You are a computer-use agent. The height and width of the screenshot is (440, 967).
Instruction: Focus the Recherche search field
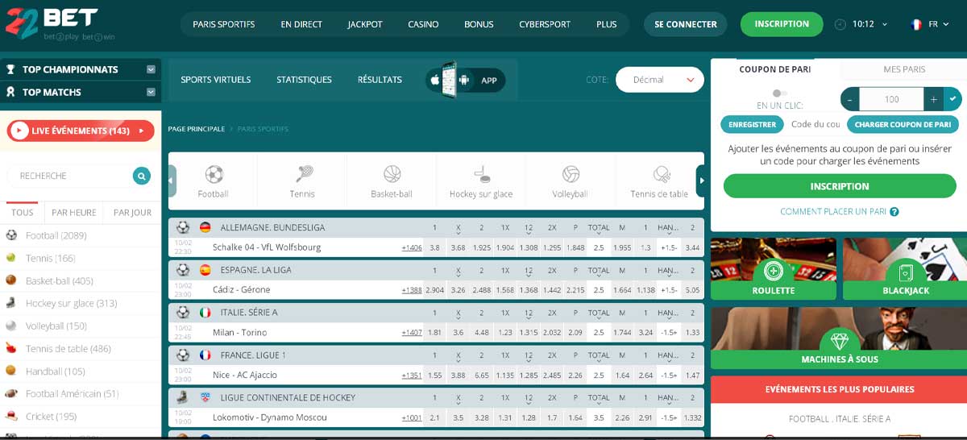pos(70,176)
